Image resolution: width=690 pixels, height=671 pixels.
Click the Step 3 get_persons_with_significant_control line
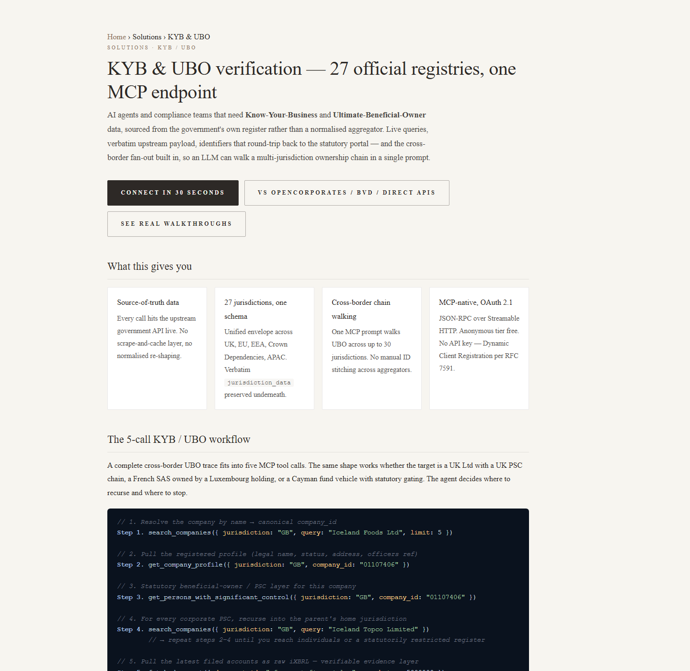[x=297, y=597]
